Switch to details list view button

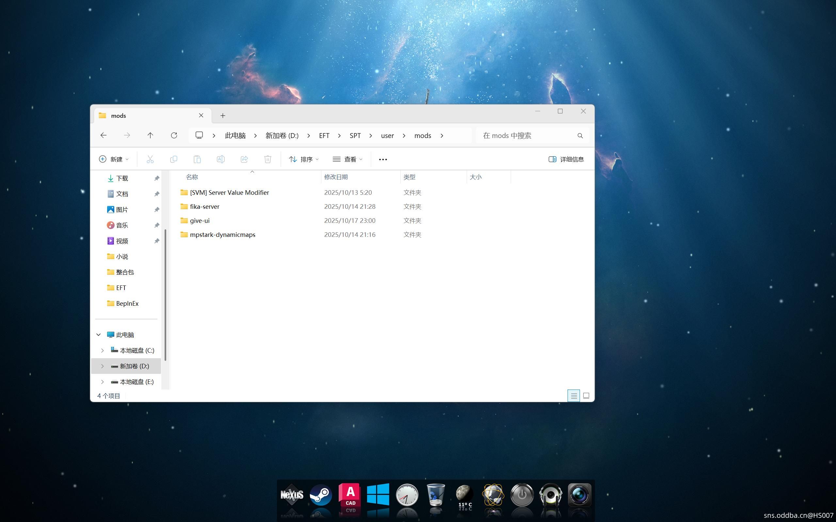pos(573,396)
